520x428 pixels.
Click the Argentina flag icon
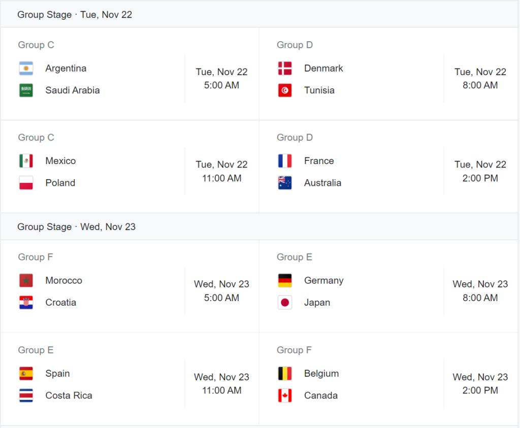click(x=26, y=69)
